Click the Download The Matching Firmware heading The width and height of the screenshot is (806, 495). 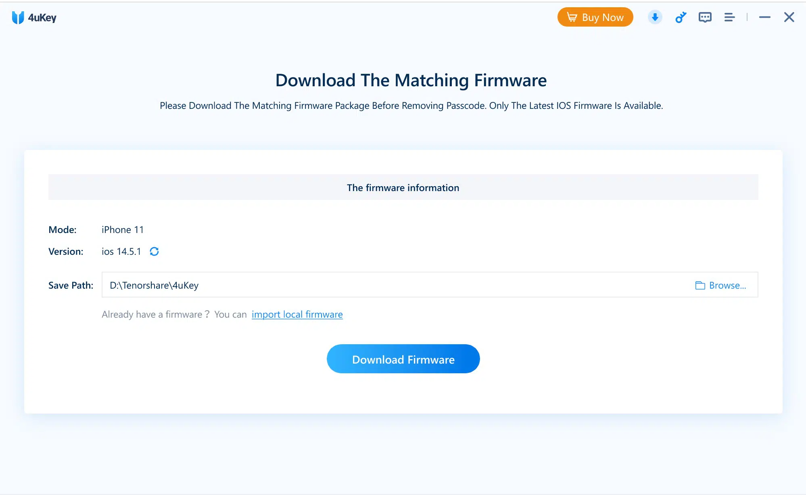pyautogui.click(x=411, y=80)
